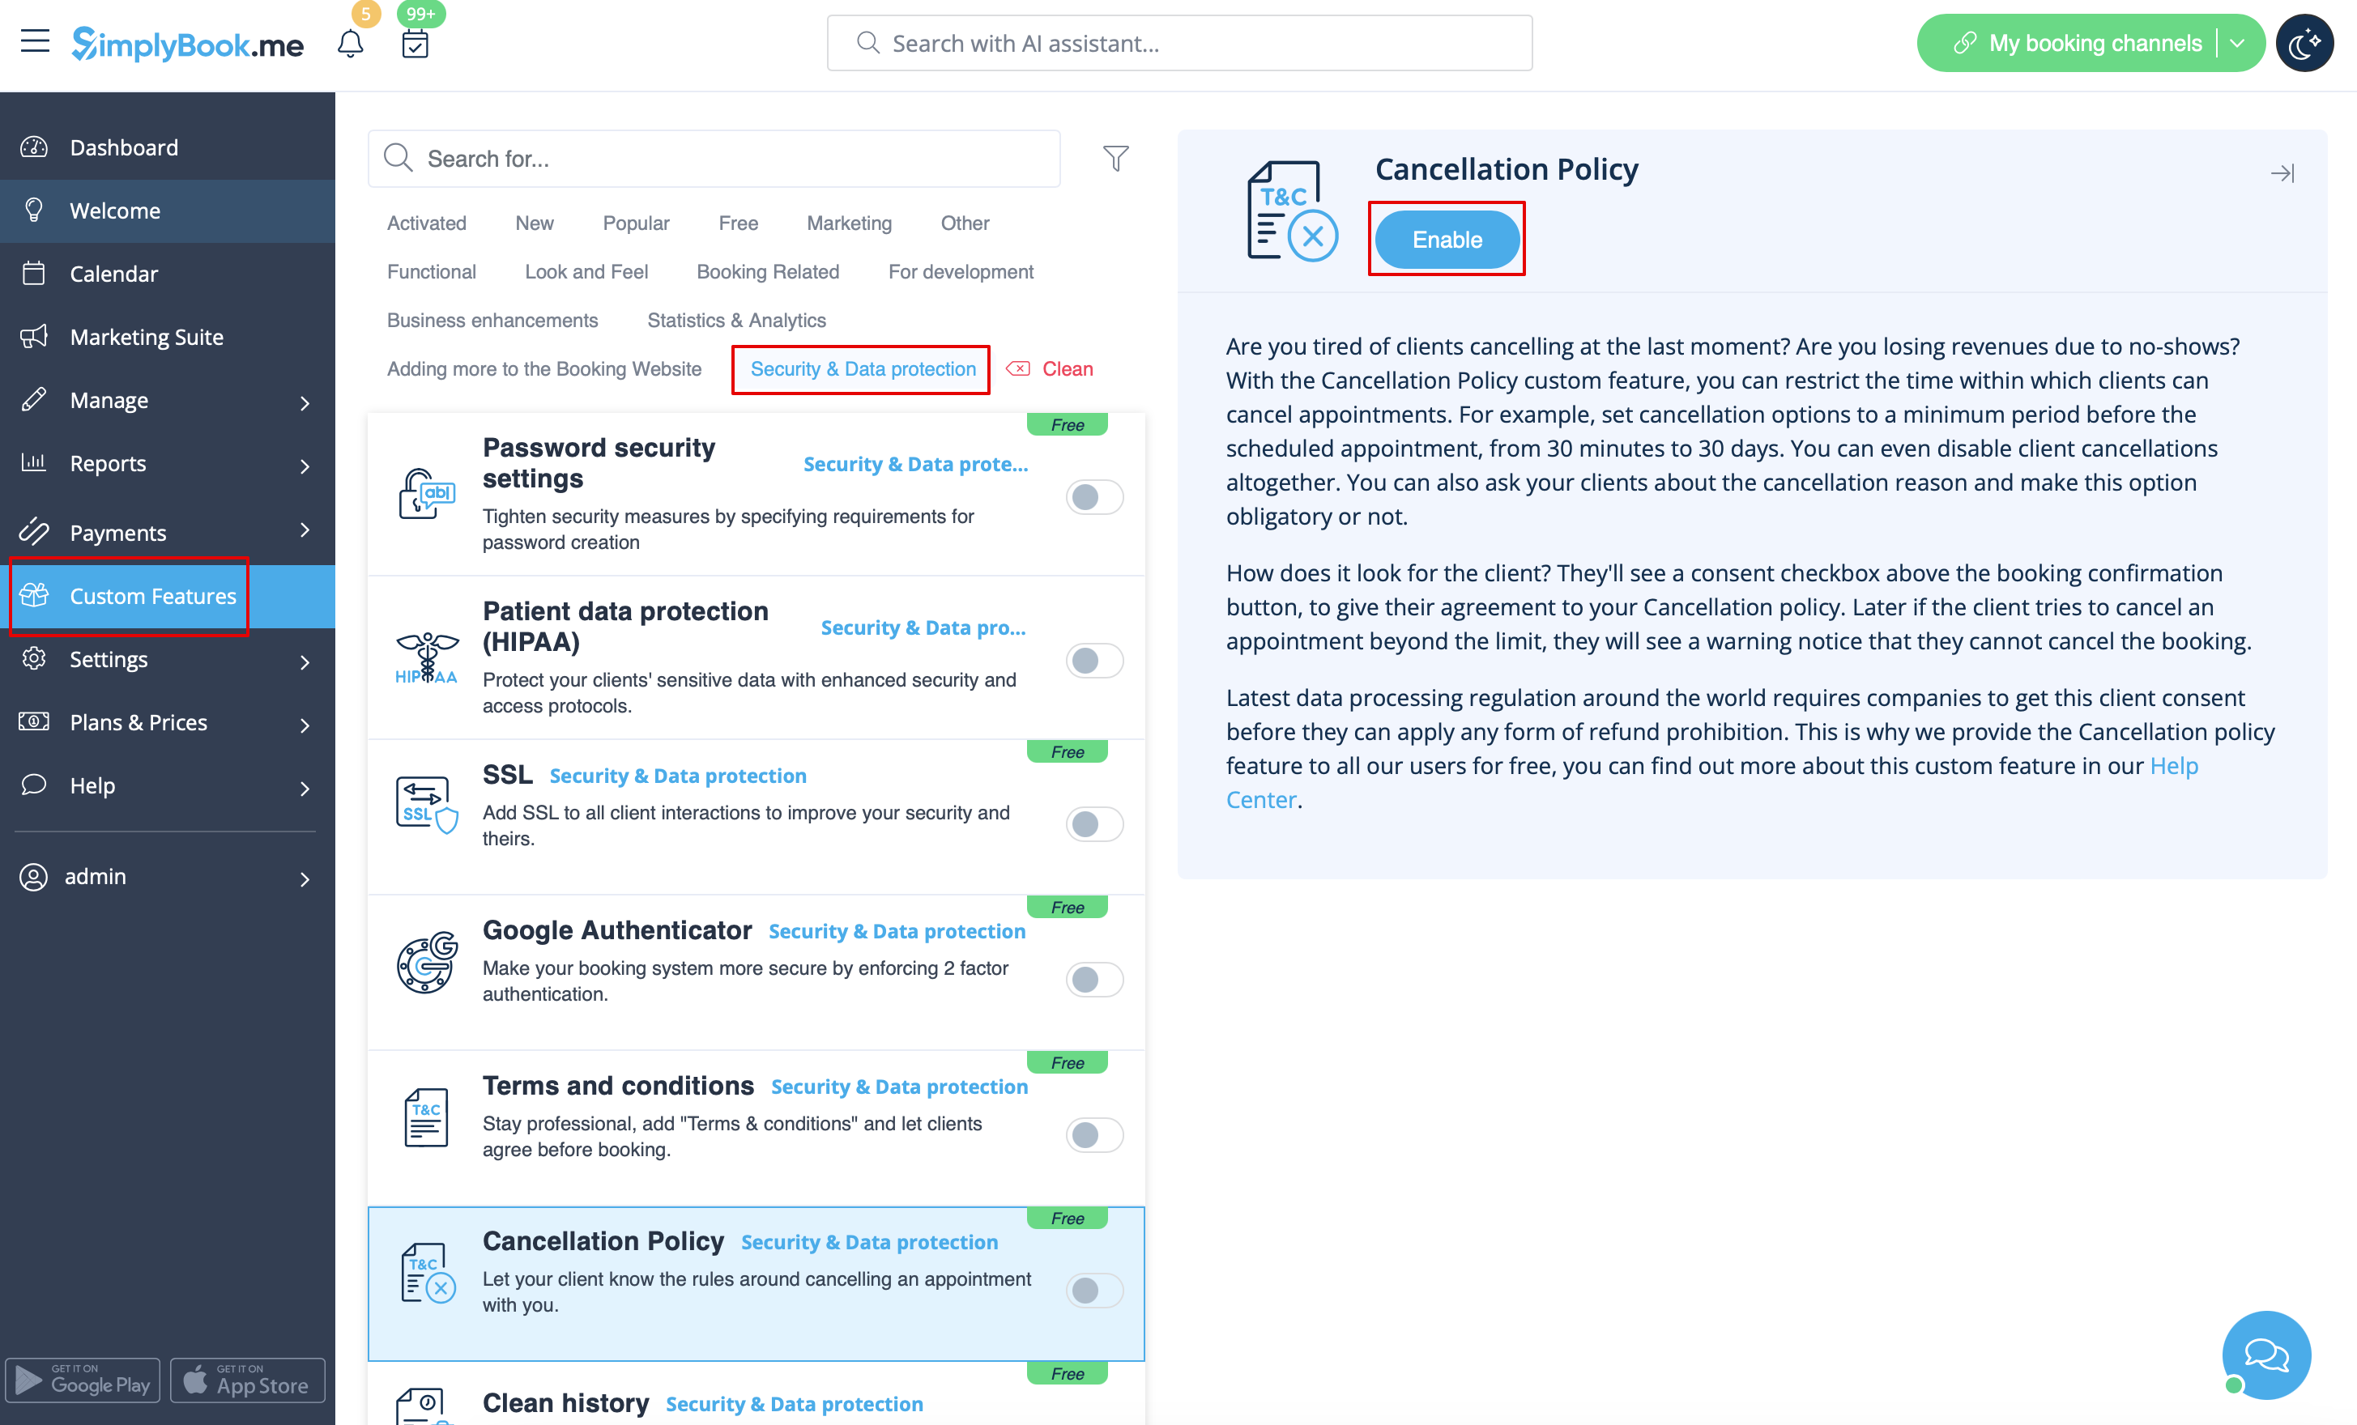Click the Google Authenticator feature icon
Viewport: 2357px width, 1425px height.
427,962
